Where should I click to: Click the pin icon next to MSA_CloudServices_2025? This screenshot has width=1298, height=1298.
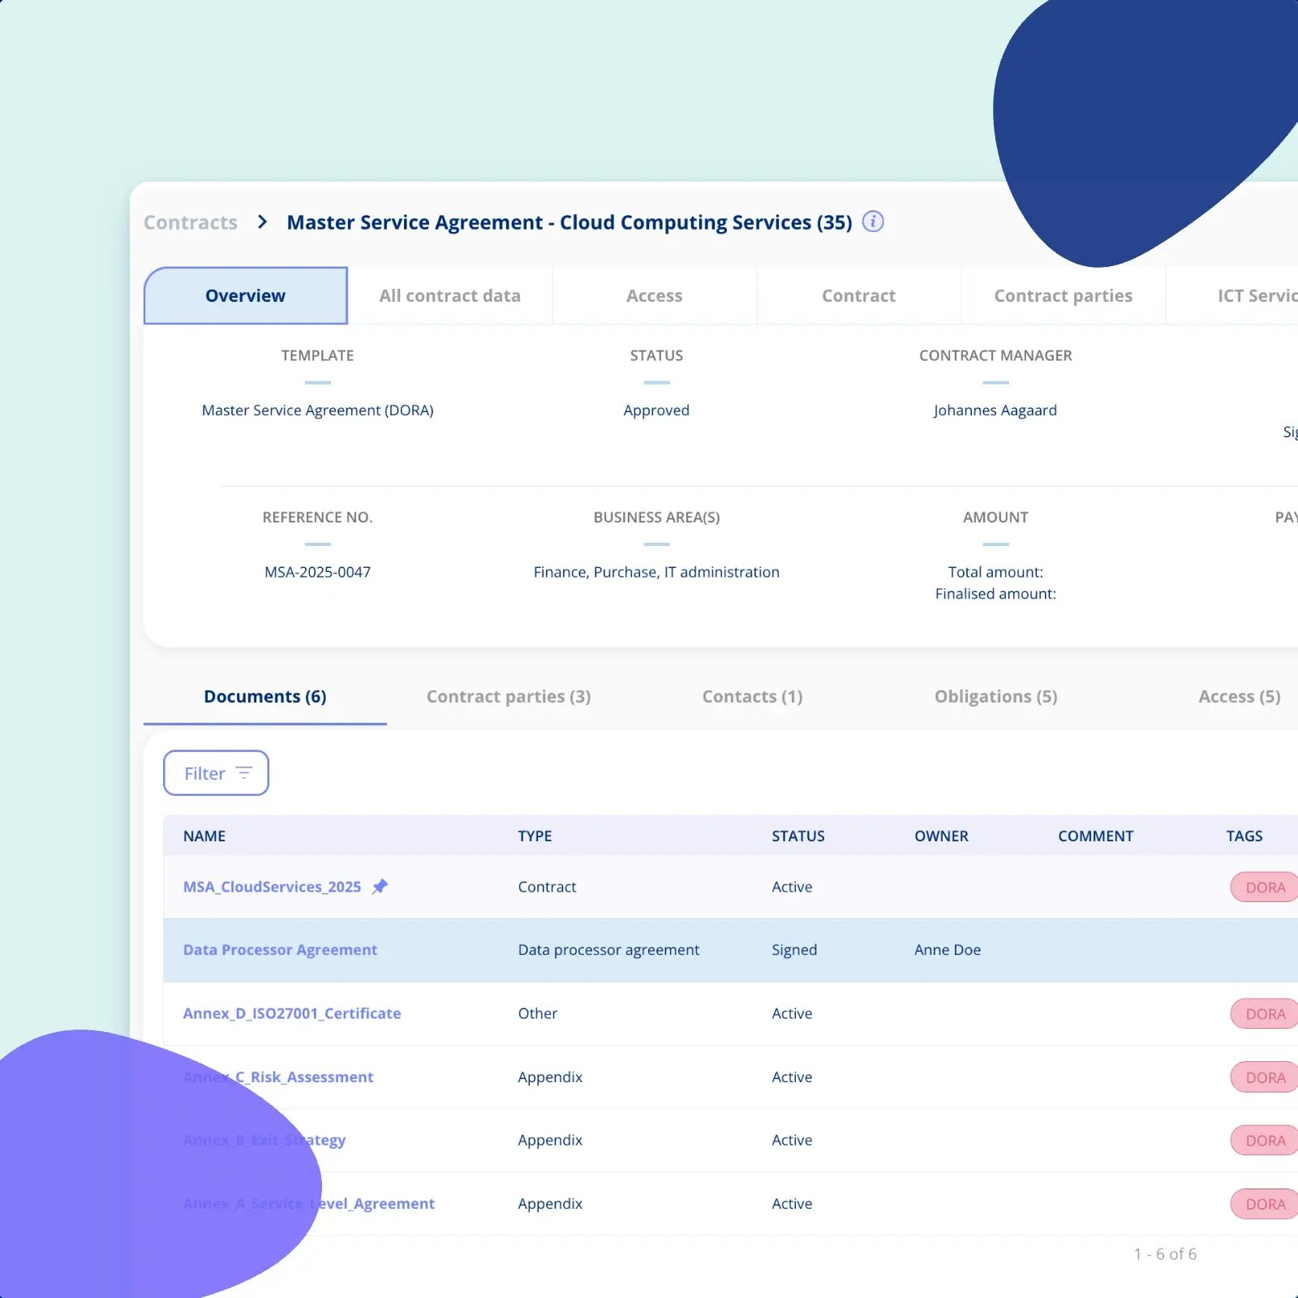380,887
